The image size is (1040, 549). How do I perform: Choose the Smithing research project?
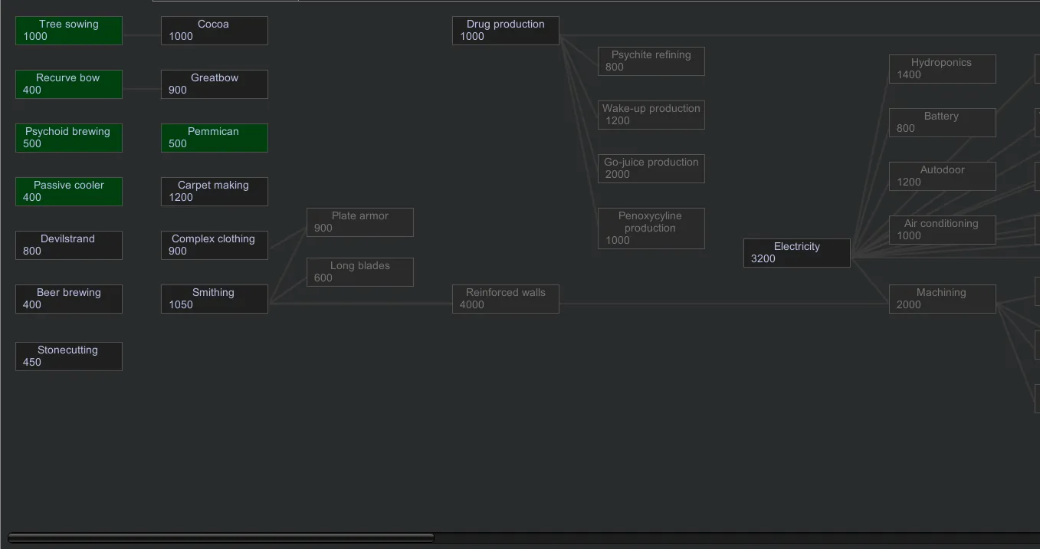[x=215, y=299]
